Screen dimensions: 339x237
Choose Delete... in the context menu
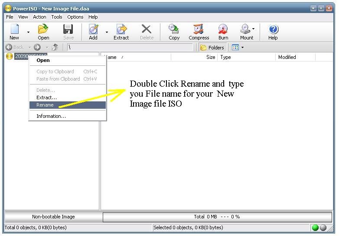pyautogui.click(x=68, y=90)
